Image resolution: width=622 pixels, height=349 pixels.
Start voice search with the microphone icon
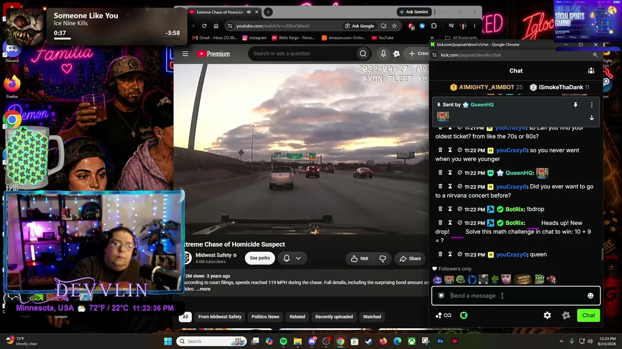pyautogui.click(x=383, y=54)
